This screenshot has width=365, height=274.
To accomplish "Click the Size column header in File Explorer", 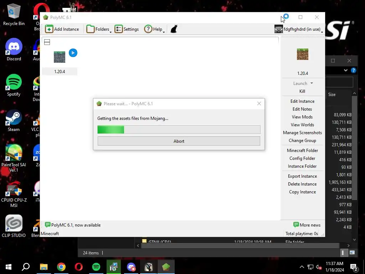I will click(332, 94).
